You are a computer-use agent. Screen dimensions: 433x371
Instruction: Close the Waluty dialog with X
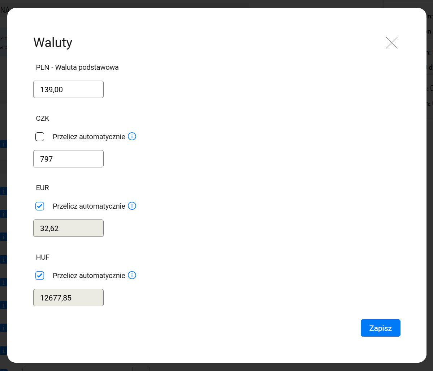click(x=391, y=43)
